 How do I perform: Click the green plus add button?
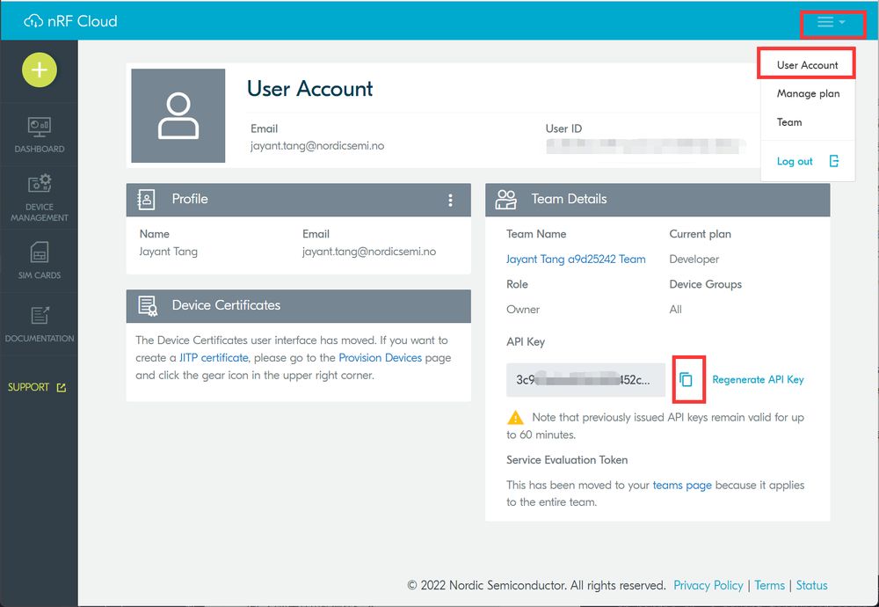(40, 70)
